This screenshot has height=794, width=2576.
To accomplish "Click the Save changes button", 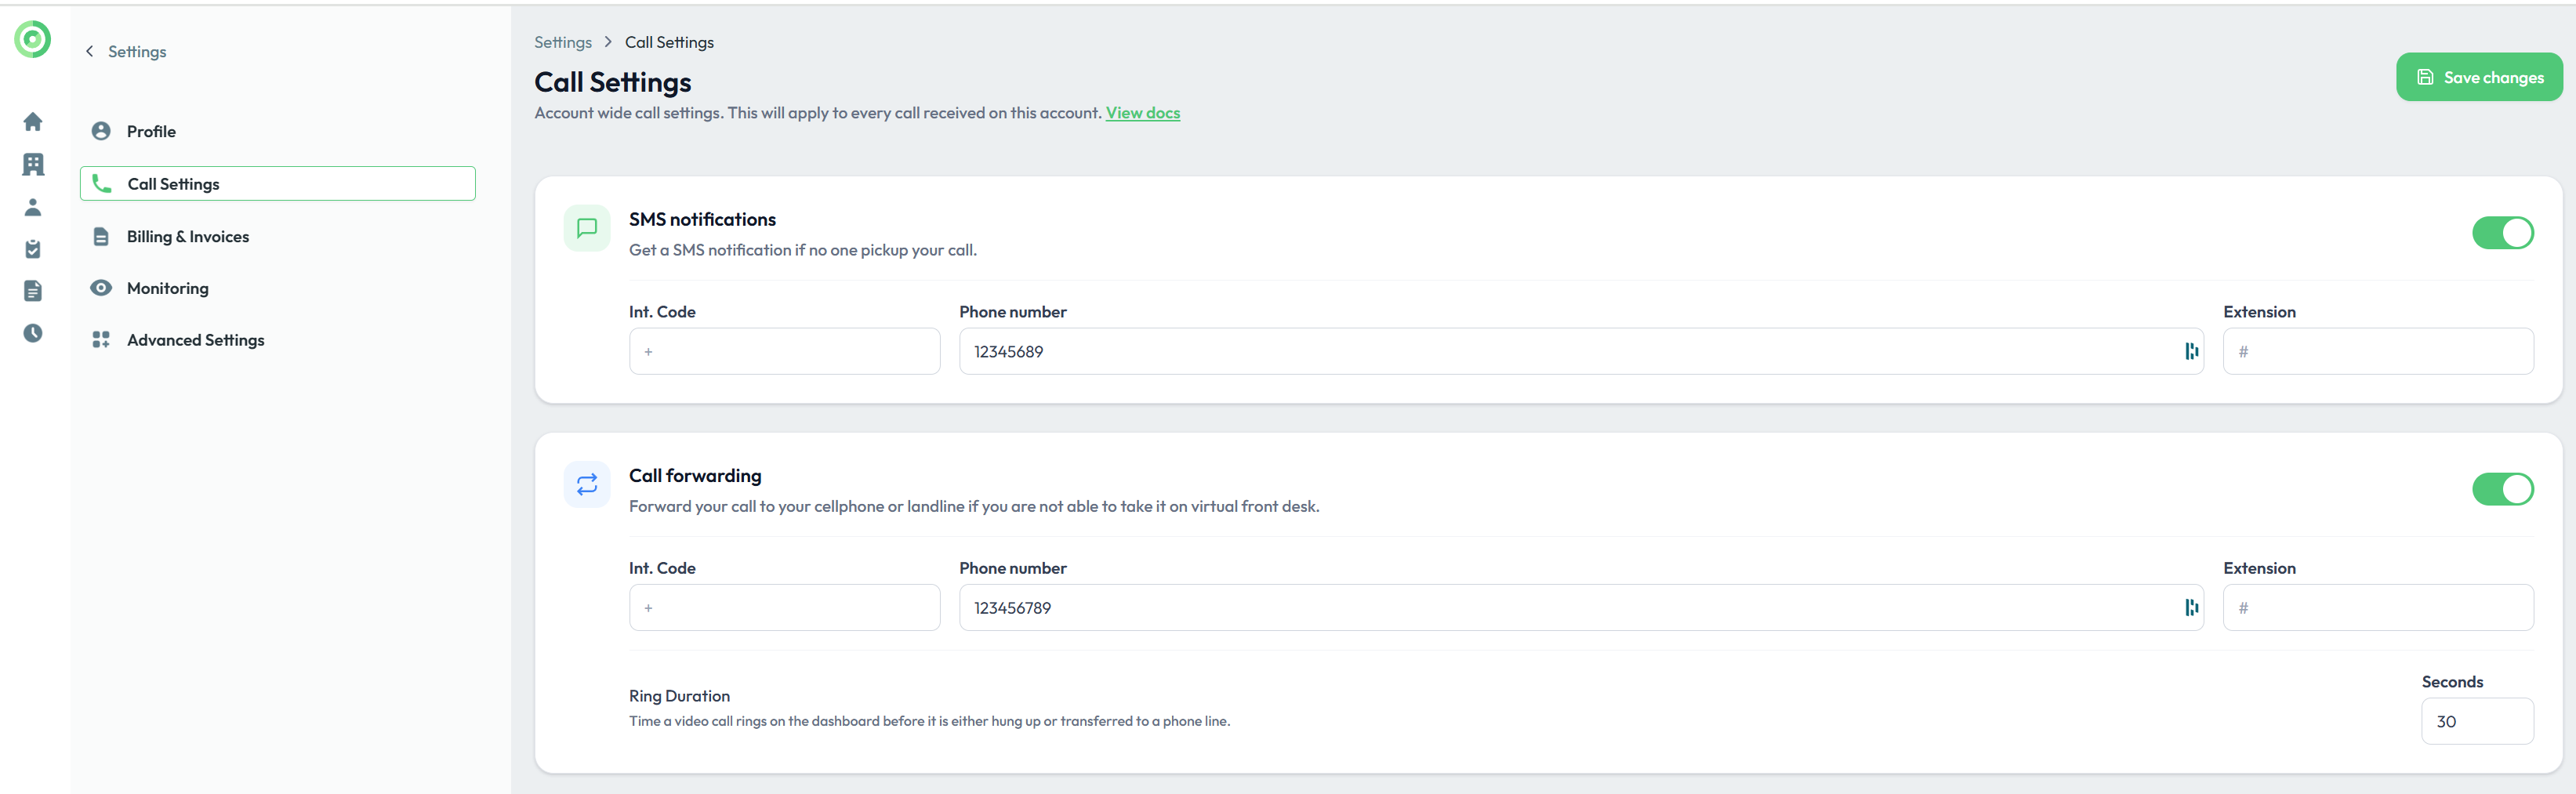I will pyautogui.click(x=2479, y=77).
